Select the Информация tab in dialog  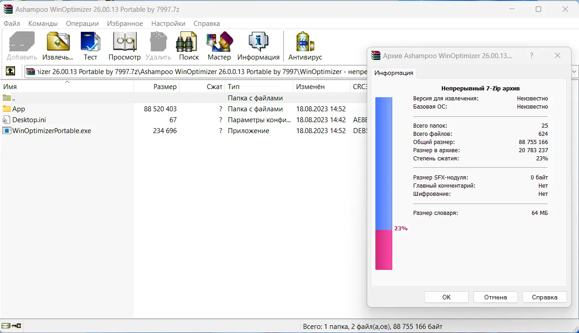pyautogui.click(x=394, y=73)
